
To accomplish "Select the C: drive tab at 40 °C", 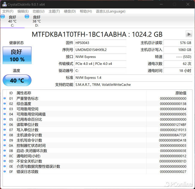I will point(12,21).
